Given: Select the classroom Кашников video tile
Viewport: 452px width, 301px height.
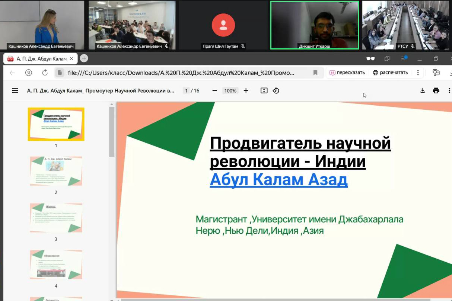Looking at the screenshot, I should [132, 25].
